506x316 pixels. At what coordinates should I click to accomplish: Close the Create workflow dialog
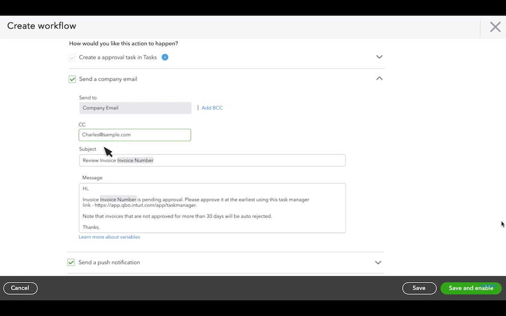point(495,27)
